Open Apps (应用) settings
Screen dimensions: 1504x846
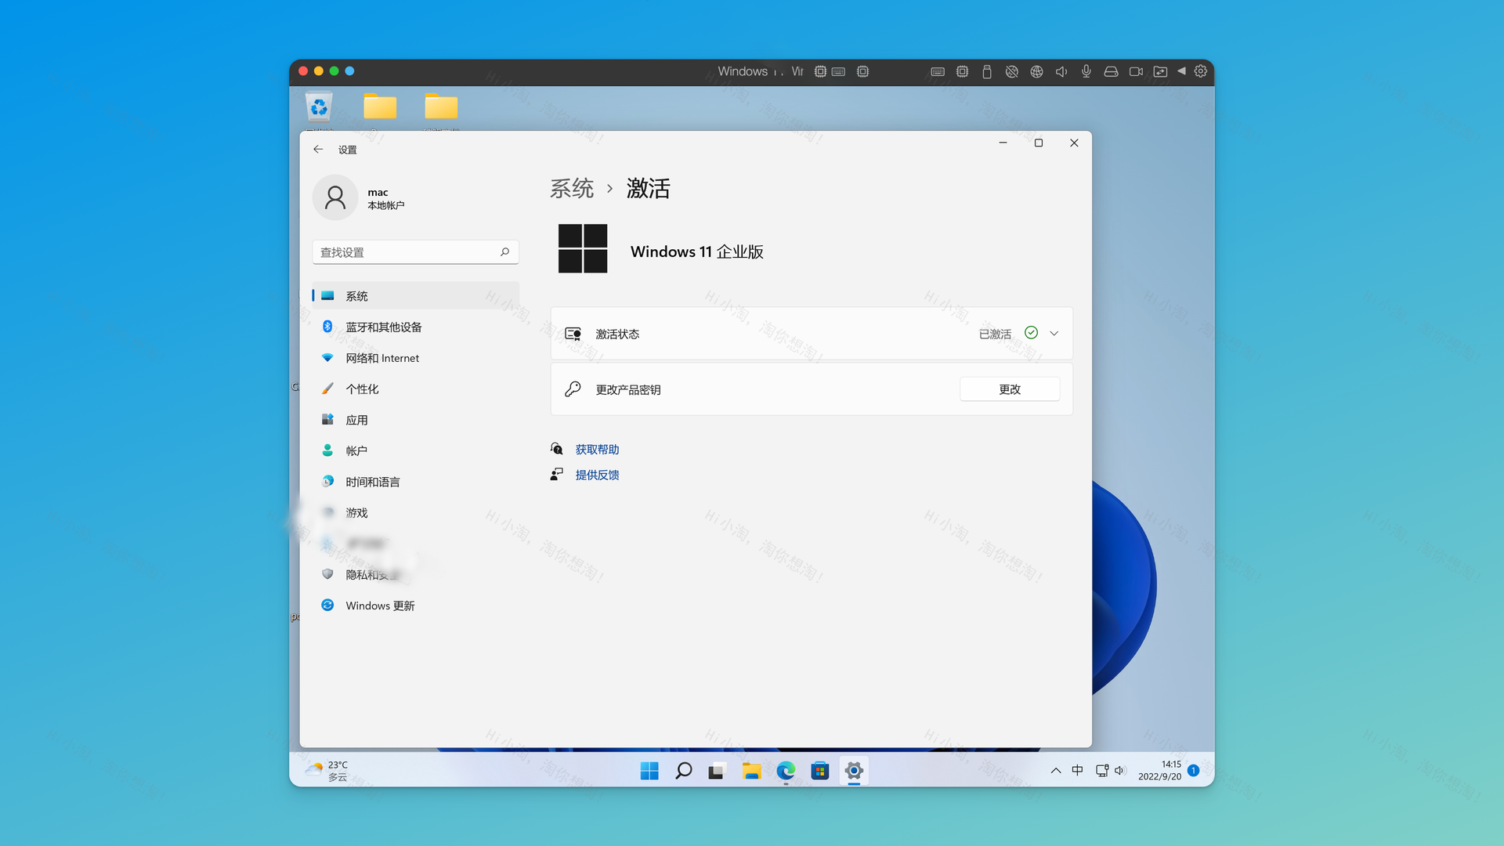[x=415, y=420]
